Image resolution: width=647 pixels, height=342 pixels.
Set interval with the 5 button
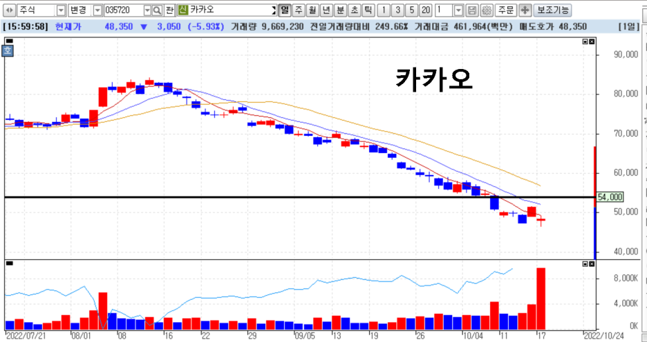[x=412, y=10]
